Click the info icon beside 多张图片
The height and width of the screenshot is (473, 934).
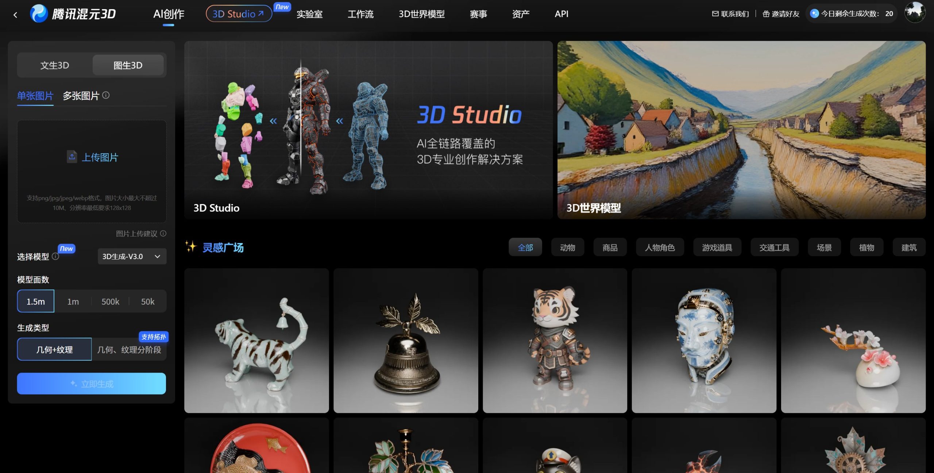[x=106, y=95]
